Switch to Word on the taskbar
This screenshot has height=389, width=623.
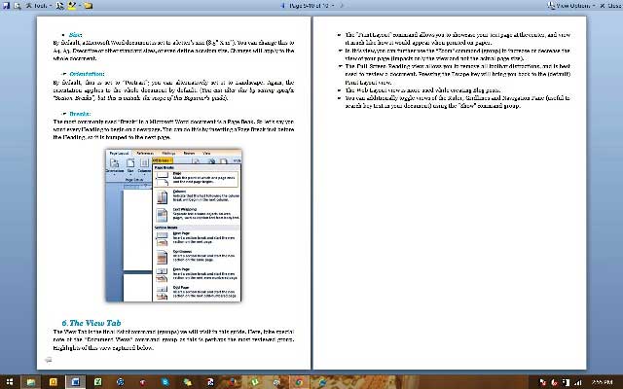point(75,382)
